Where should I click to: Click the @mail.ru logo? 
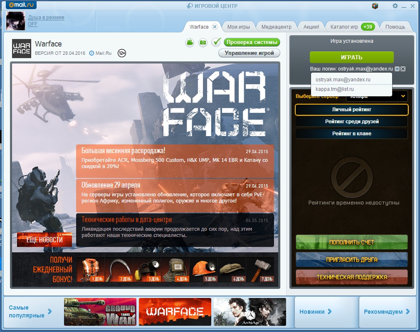[21, 5]
